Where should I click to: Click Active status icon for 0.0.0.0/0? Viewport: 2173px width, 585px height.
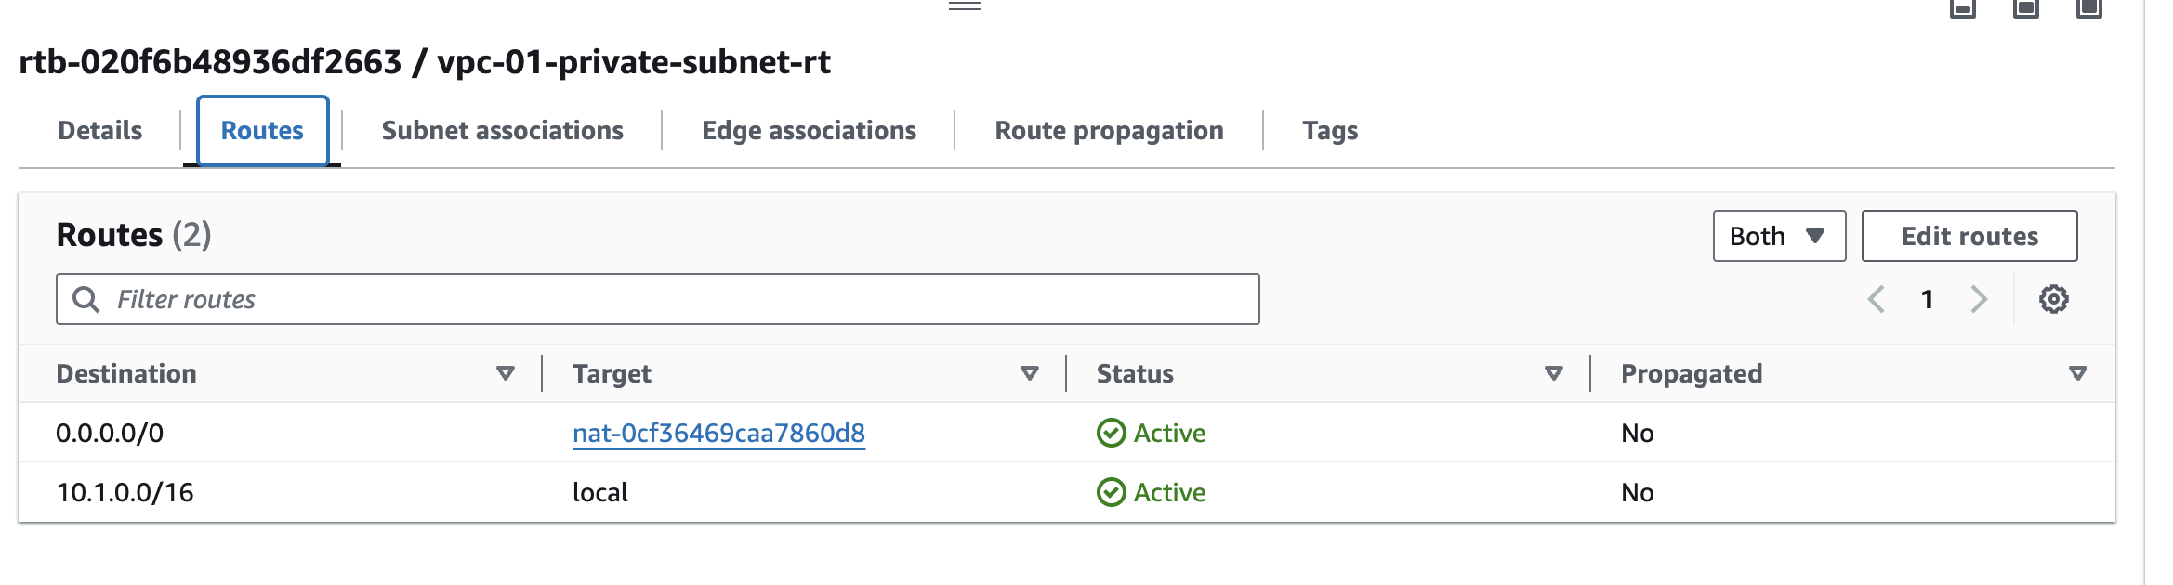pos(1111,433)
